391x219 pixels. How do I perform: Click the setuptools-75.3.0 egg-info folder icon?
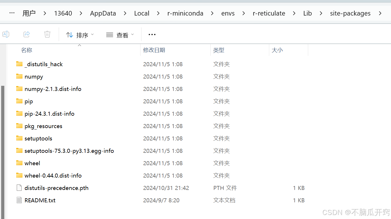19,151
